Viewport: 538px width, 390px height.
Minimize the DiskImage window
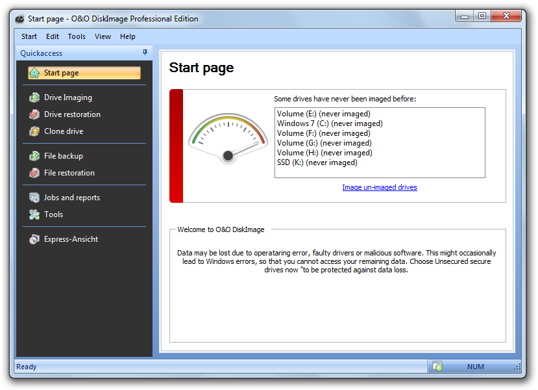point(465,16)
